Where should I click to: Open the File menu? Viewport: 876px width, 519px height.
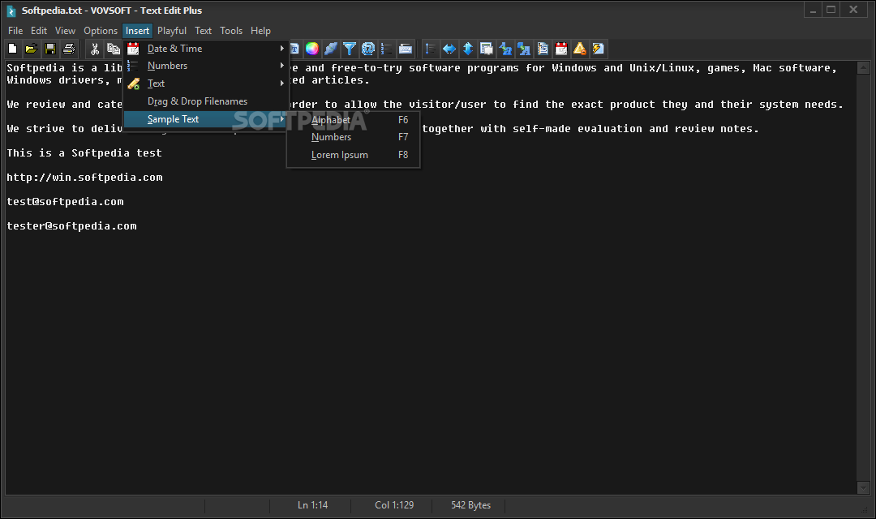(15, 31)
